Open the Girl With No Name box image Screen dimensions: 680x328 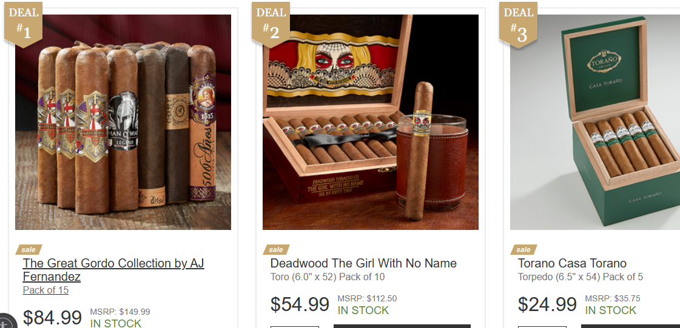point(371,122)
